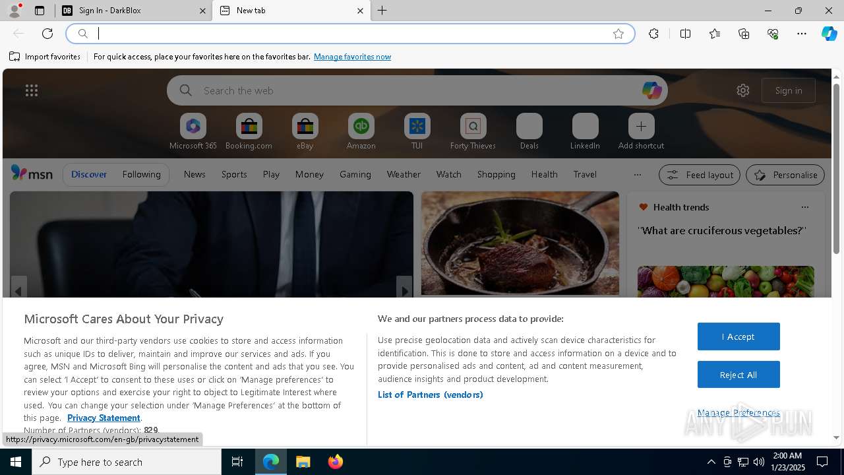Open the eBay shortcut

[305, 131]
